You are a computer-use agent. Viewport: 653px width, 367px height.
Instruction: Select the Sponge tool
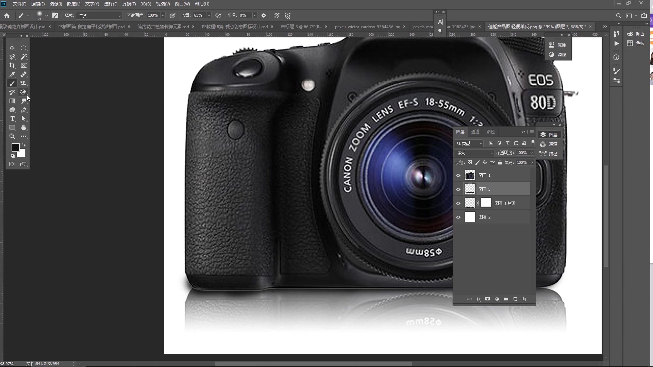coord(12,110)
